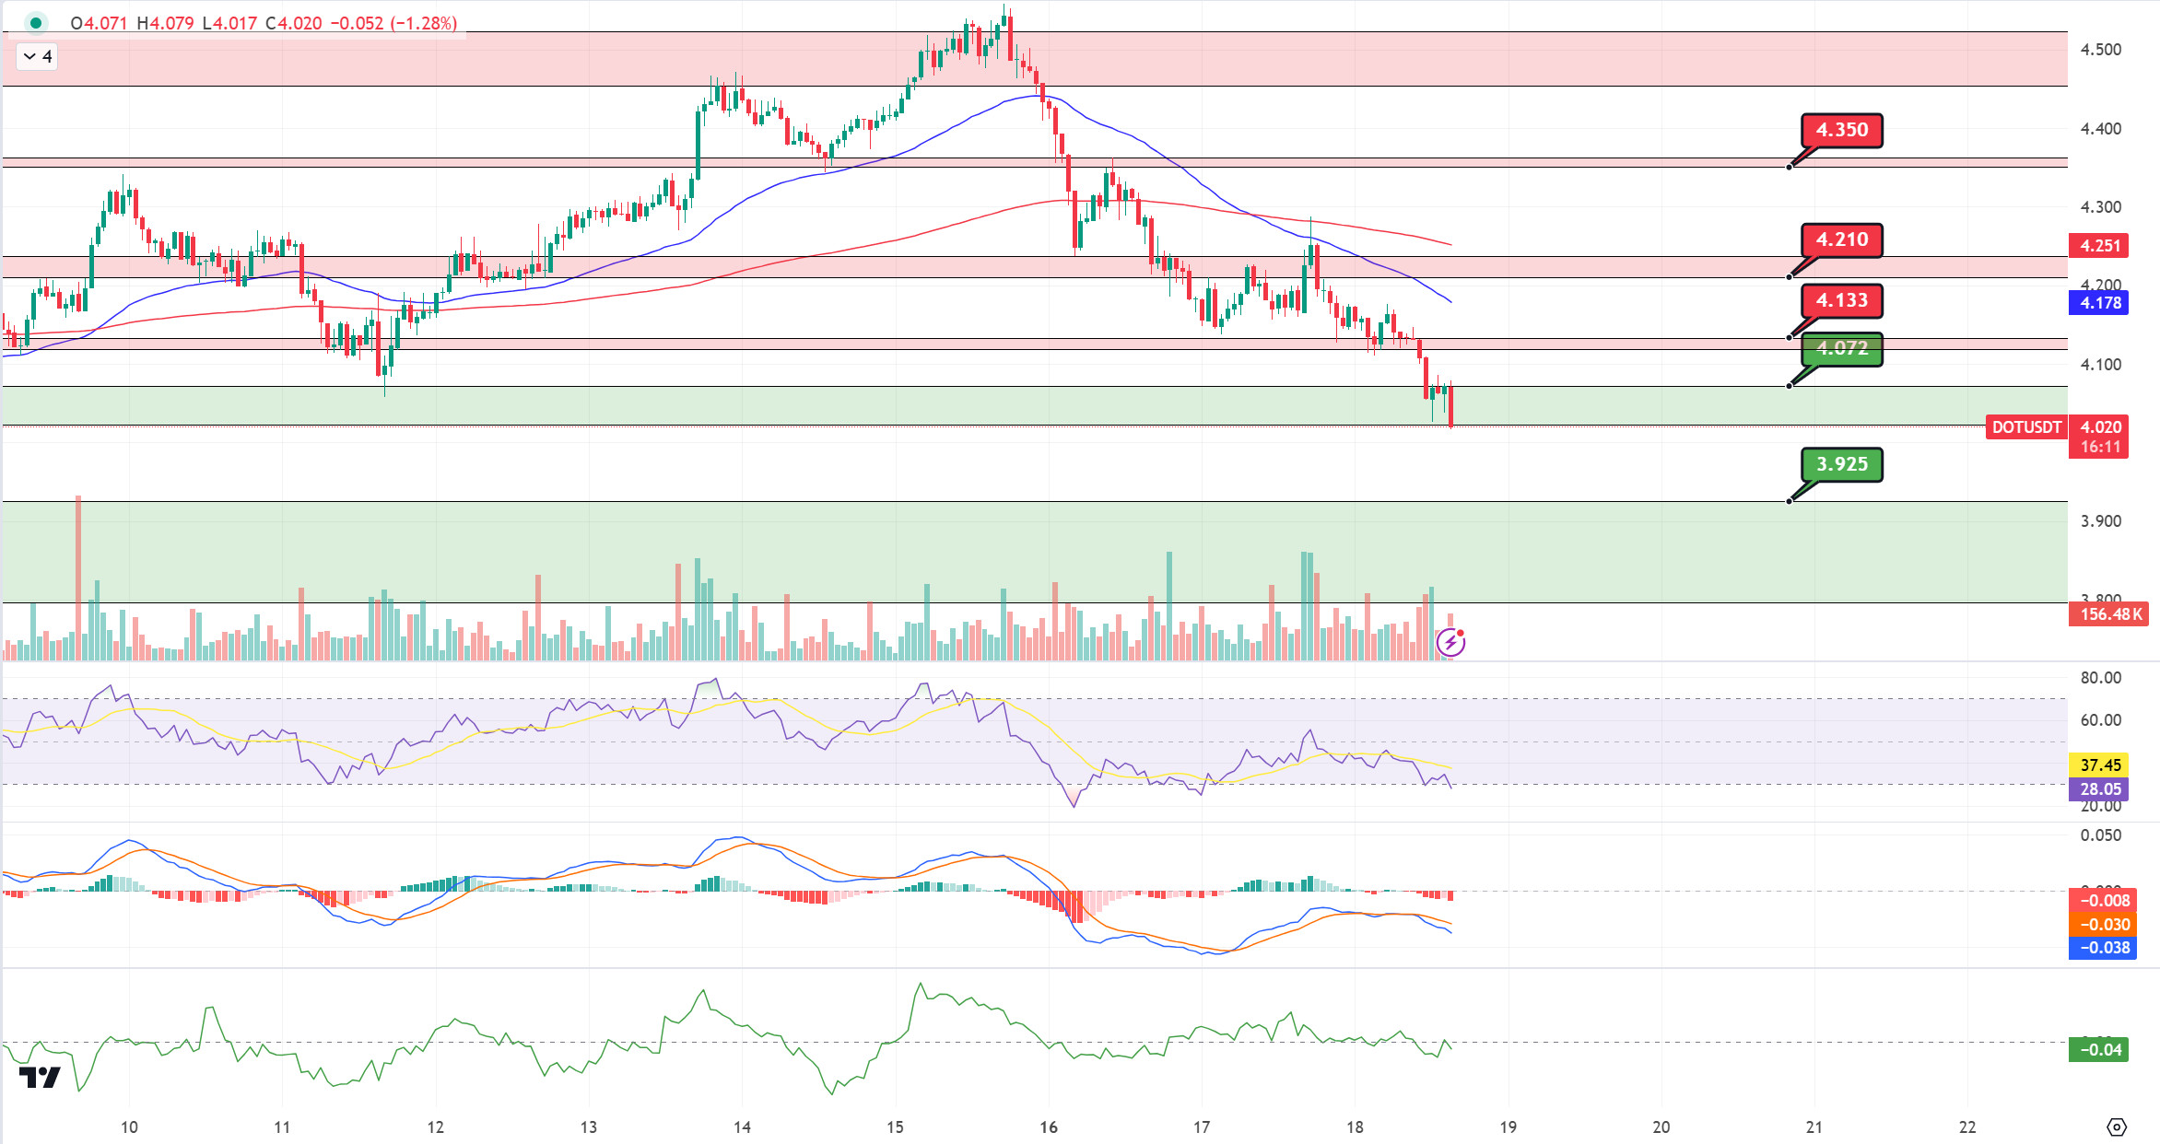The width and height of the screenshot is (2160, 1144).
Task: Click the 4.100 price scale tick
Action: coord(2100,365)
